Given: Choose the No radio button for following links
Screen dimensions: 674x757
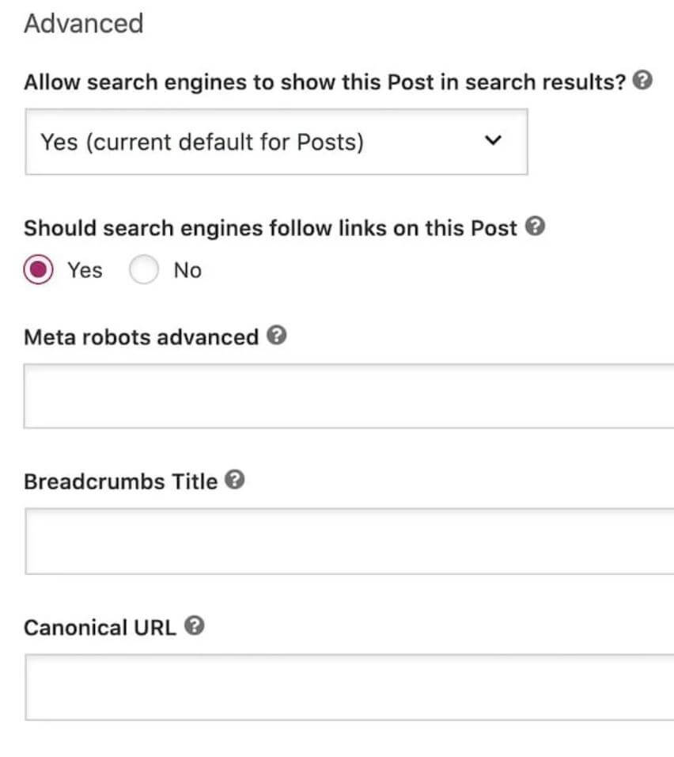Looking at the screenshot, I should coord(144,271).
